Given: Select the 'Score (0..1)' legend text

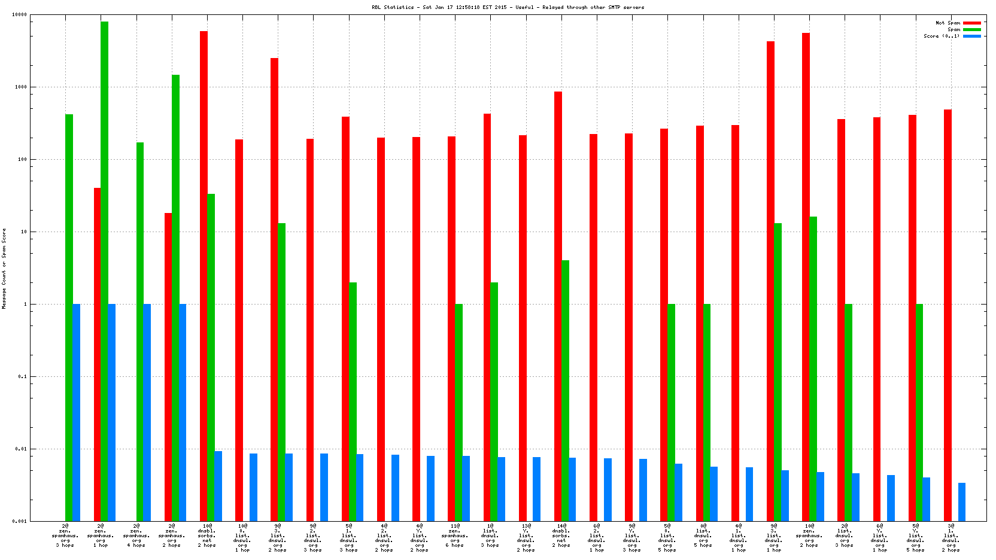Looking at the screenshot, I should point(941,36).
